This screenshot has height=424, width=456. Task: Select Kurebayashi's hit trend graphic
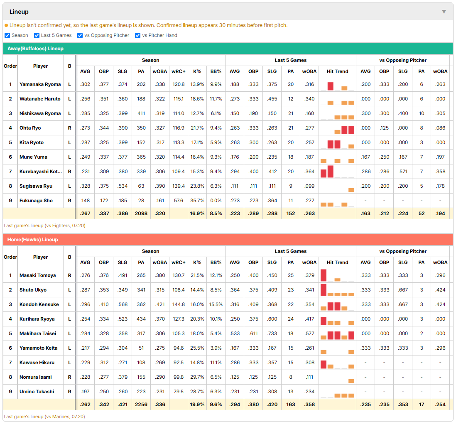337,172
